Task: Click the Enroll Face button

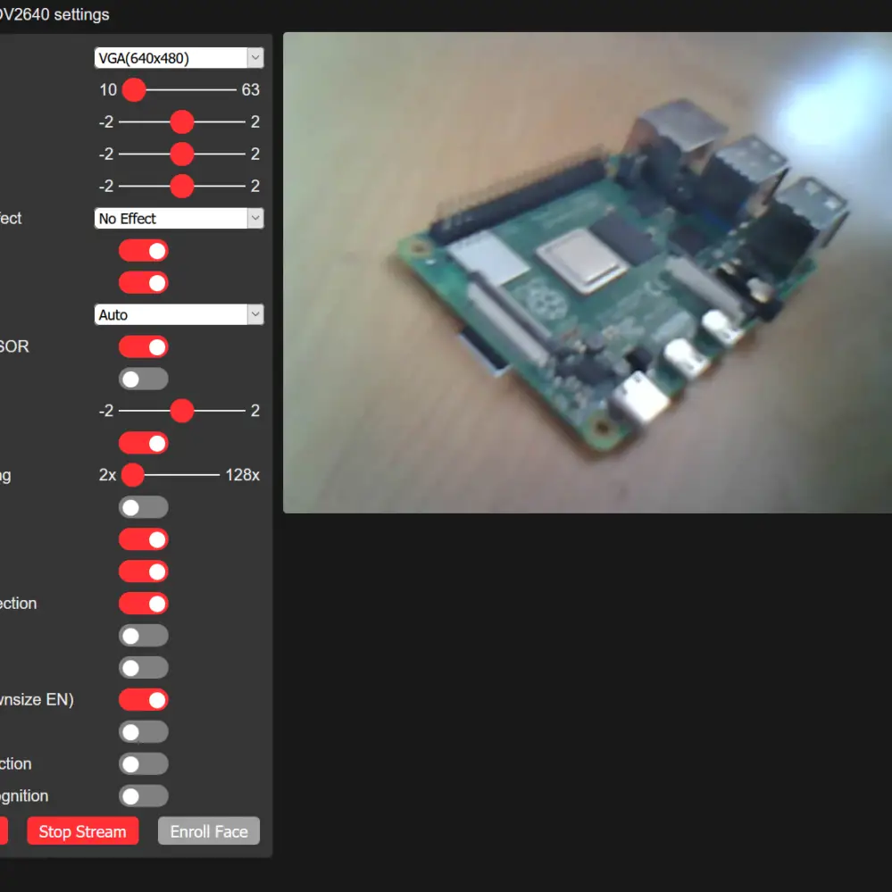Action: coord(209,831)
